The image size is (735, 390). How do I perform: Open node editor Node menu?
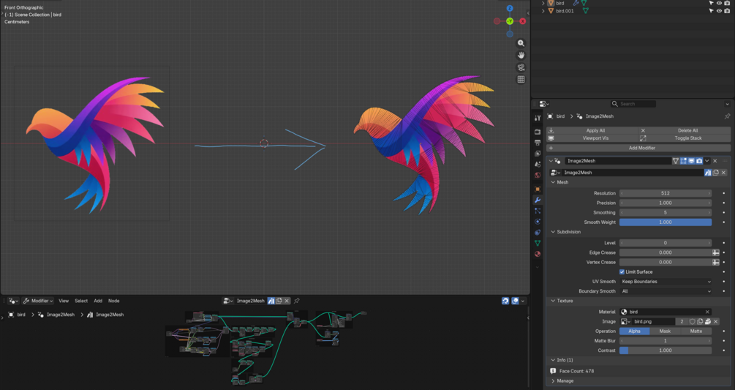[x=114, y=301]
